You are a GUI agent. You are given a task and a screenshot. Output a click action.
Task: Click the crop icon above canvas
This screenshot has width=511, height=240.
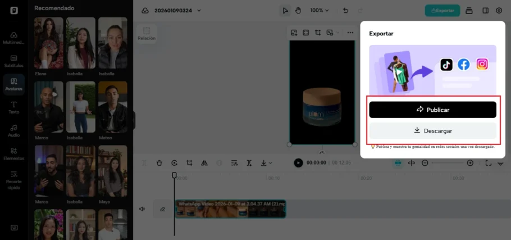tap(318, 33)
